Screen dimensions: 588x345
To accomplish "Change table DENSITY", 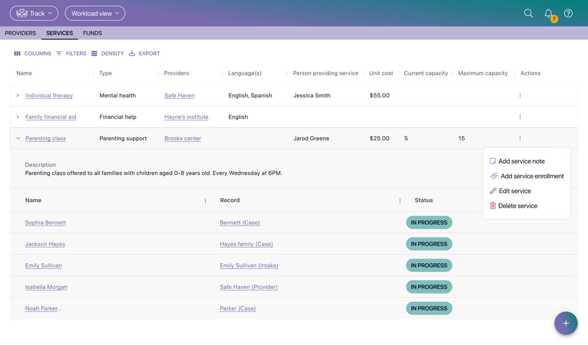I will pos(108,54).
